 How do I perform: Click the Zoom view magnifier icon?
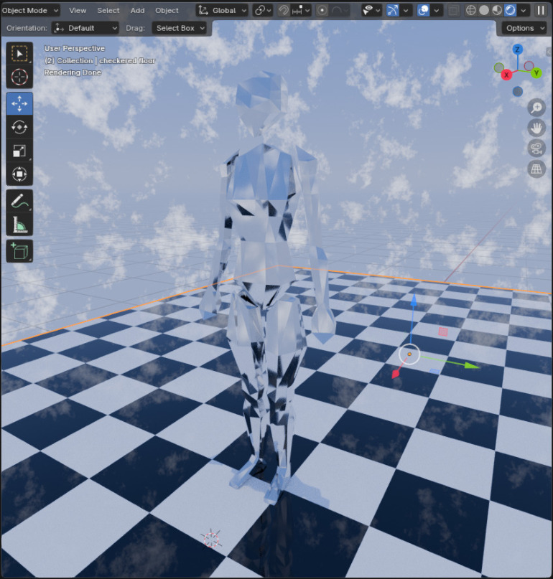pos(536,108)
